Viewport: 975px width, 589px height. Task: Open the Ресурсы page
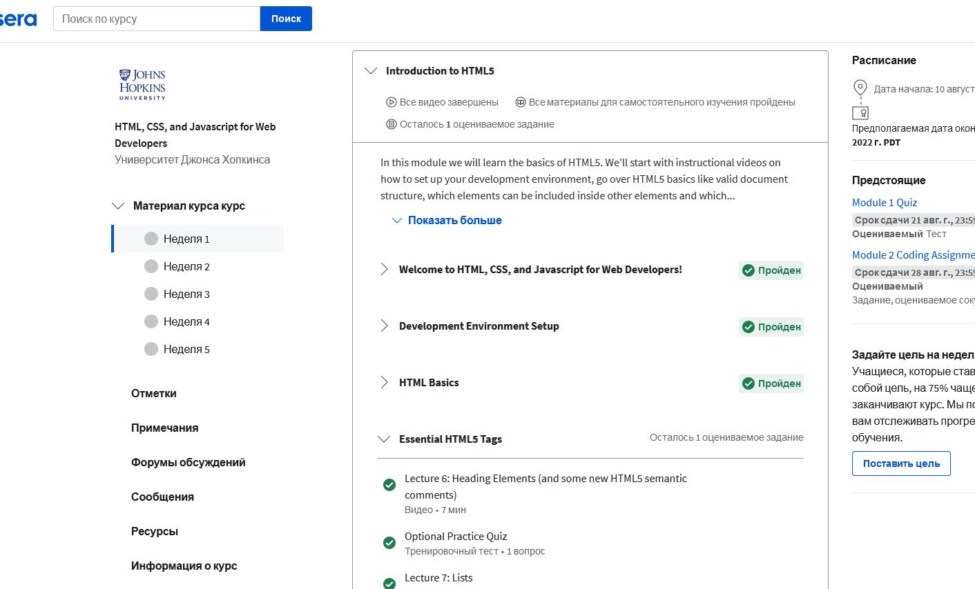click(155, 531)
